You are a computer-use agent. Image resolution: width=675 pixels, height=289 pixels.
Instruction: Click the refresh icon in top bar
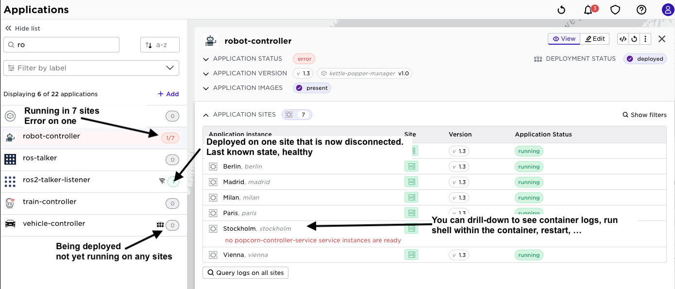pos(561,10)
